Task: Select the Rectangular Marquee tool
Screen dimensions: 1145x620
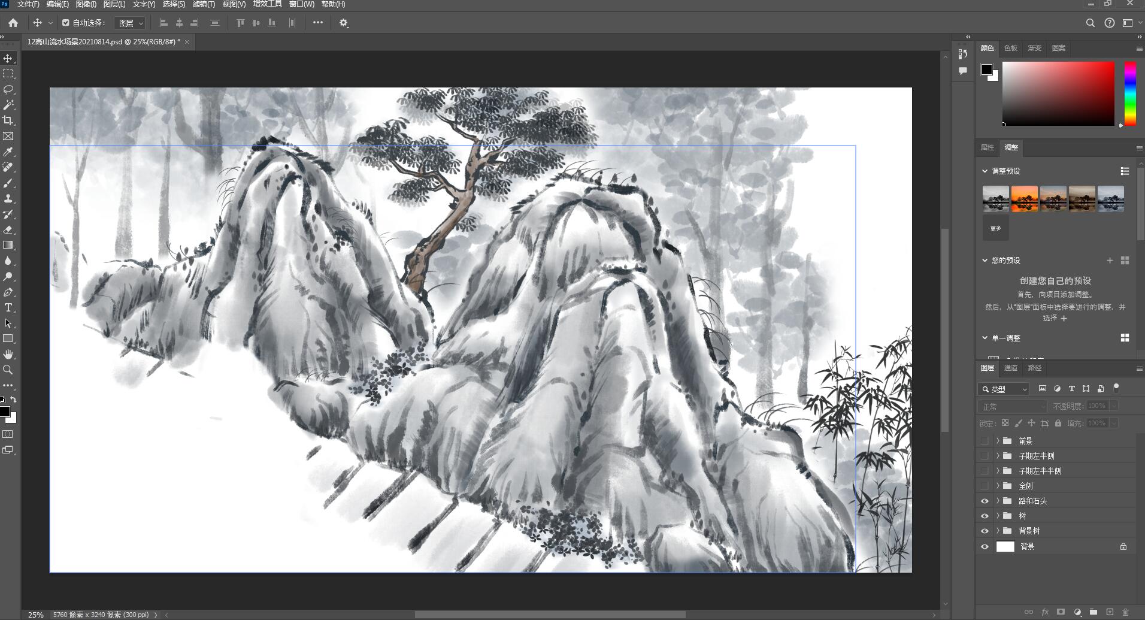Action: tap(8, 74)
